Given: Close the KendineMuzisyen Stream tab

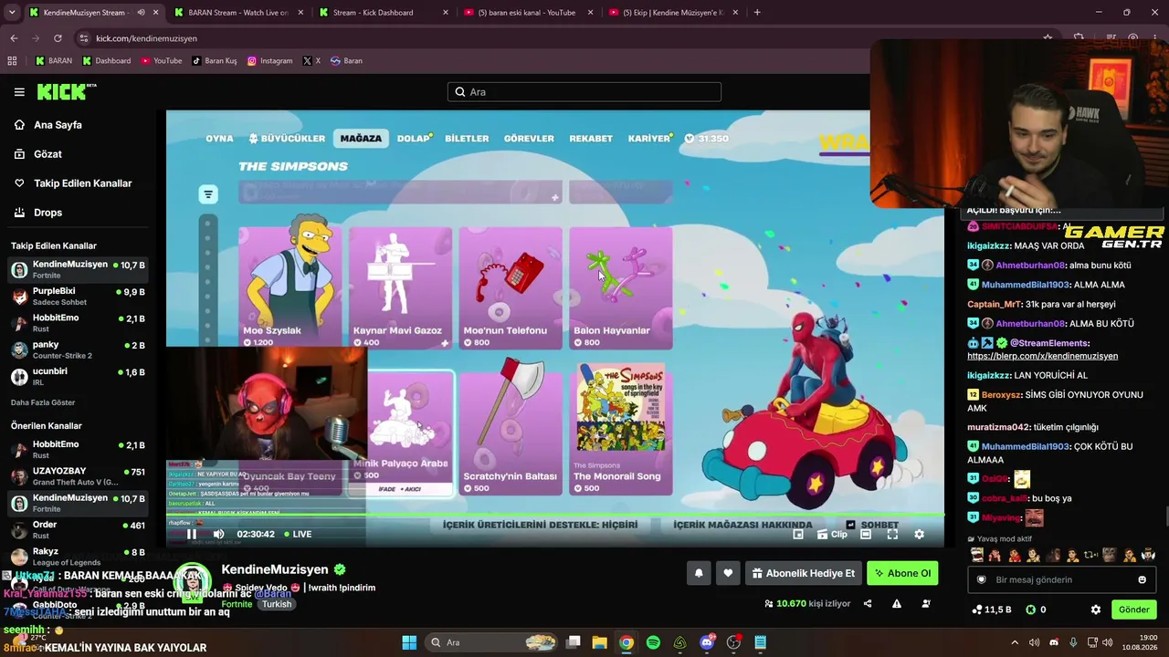Looking at the screenshot, I should pos(155,13).
